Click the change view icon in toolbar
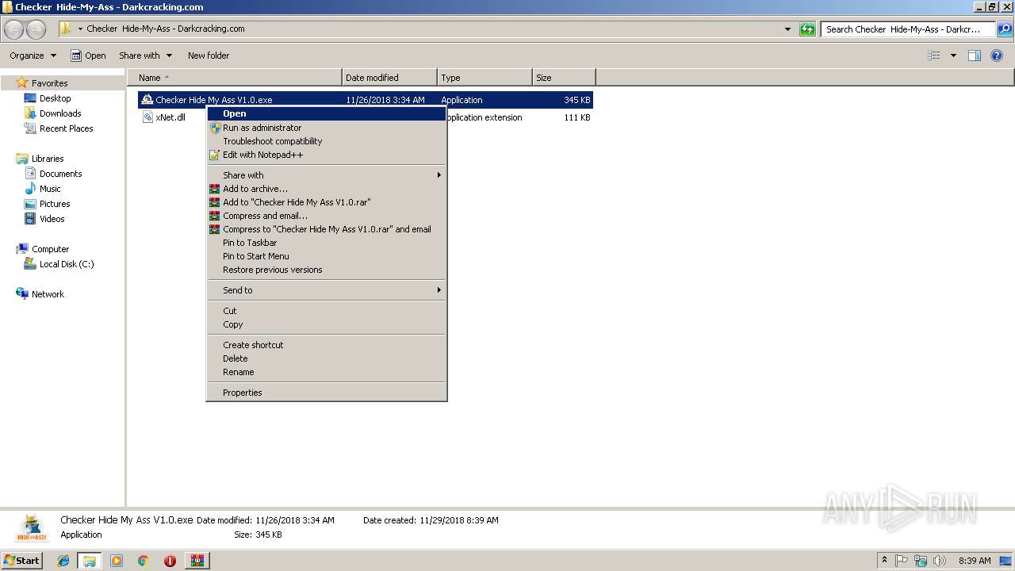1015x571 pixels. click(934, 56)
